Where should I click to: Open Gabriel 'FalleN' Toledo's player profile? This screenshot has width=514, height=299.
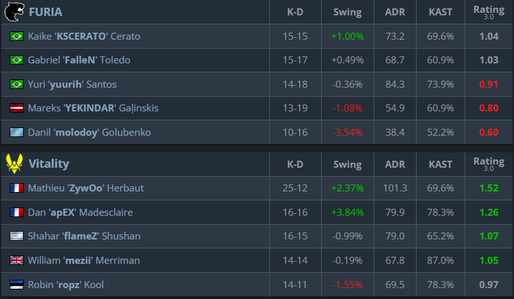[x=79, y=60]
